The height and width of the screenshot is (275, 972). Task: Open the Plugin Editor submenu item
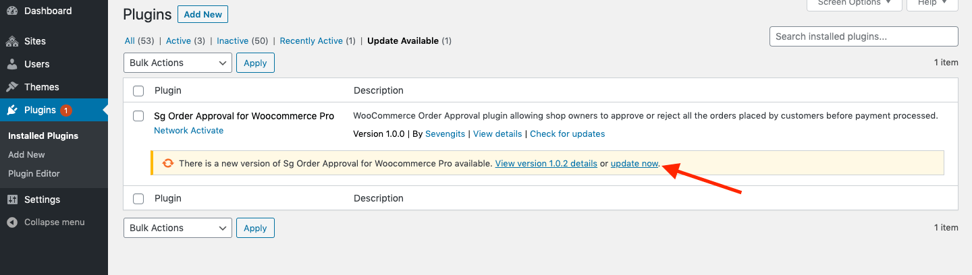[x=34, y=173]
